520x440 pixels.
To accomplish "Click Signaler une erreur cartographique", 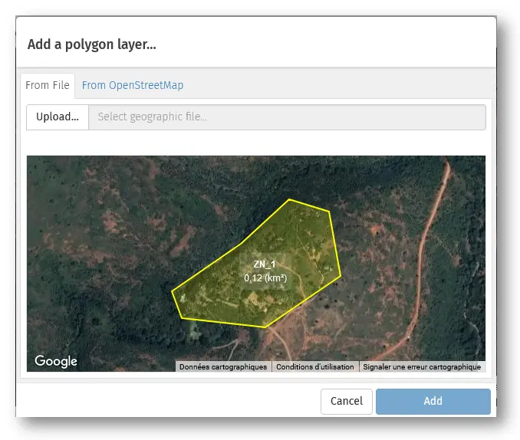I will tap(422, 367).
